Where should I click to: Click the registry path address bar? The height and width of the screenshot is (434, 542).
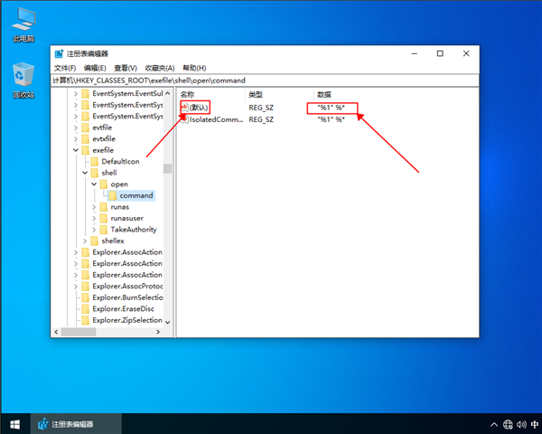coord(262,80)
